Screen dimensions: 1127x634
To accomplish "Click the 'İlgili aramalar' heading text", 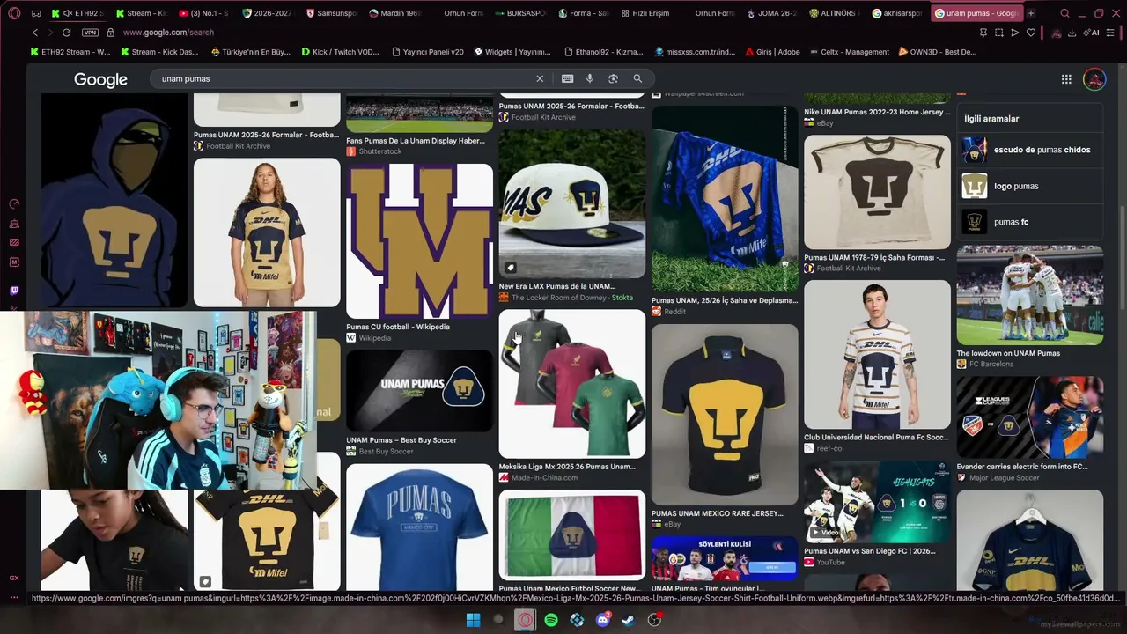I will pyautogui.click(x=991, y=118).
